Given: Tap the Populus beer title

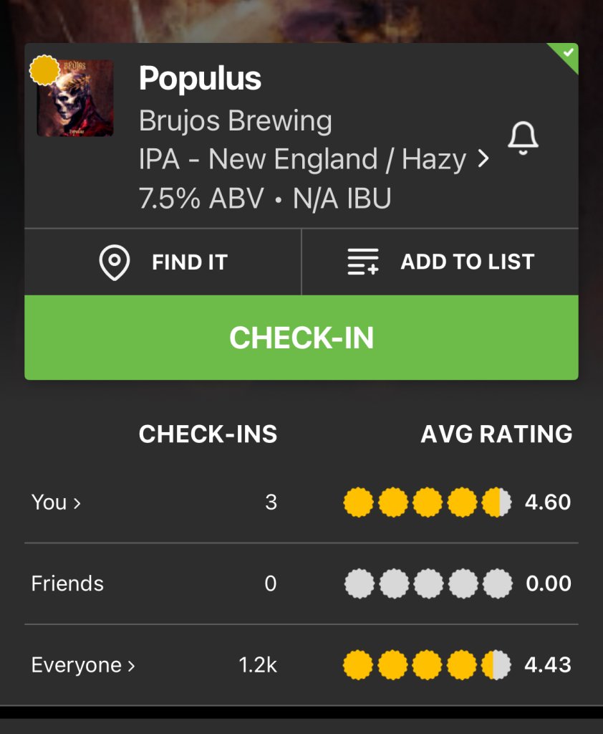Looking at the screenshot, I should tap(200, 78).
